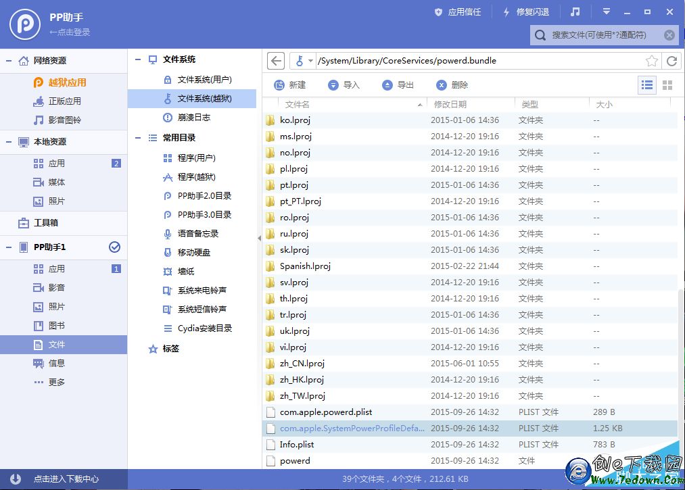Switch to list view mode
The width and height of the screenshot is (685, 490).
coord(646,84)
